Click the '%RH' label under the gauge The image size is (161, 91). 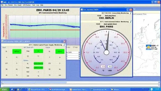(110, 70)
